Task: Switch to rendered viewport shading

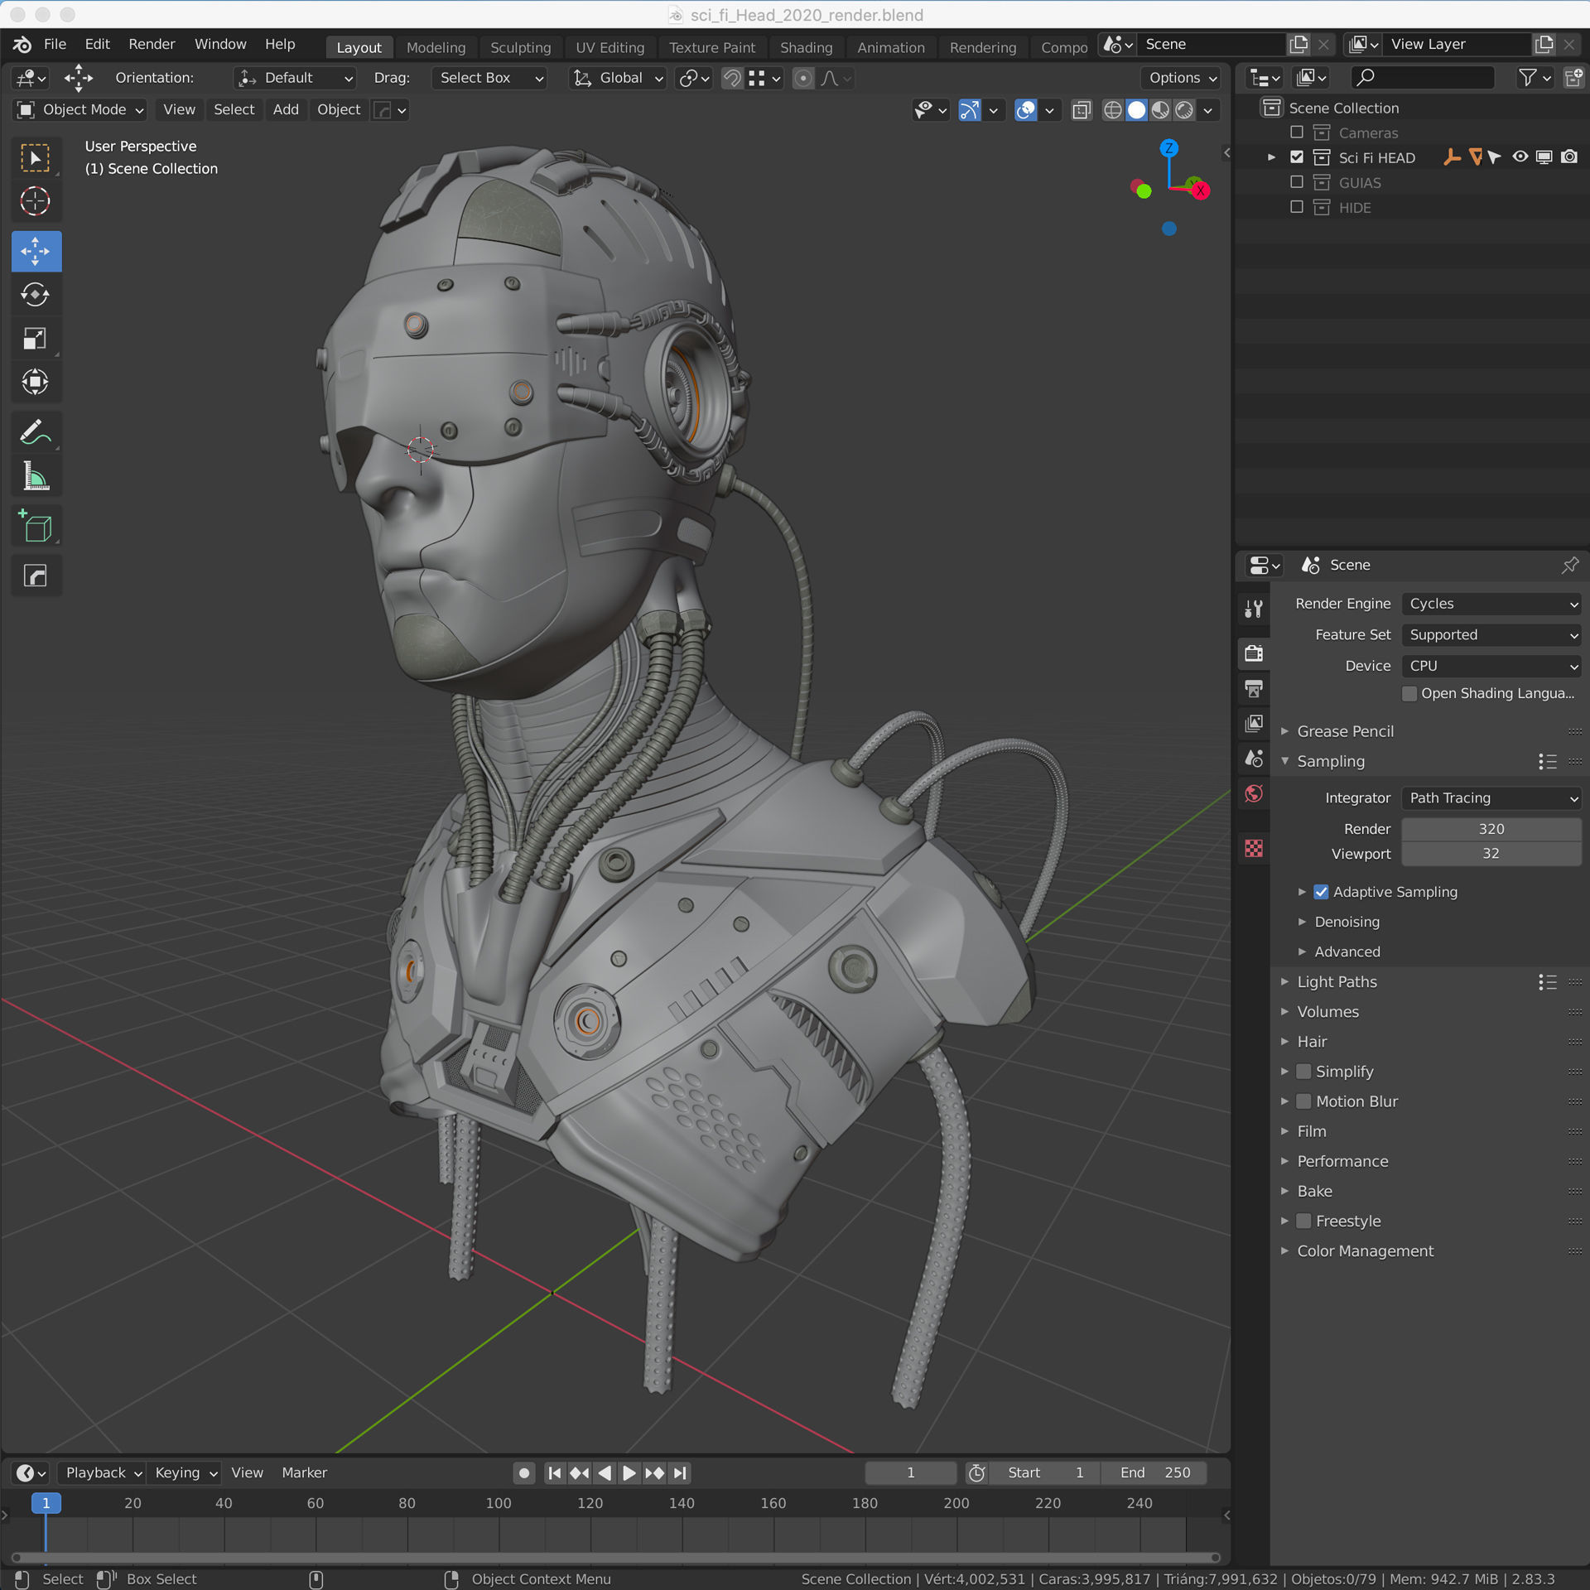Action: (1184, 110)
